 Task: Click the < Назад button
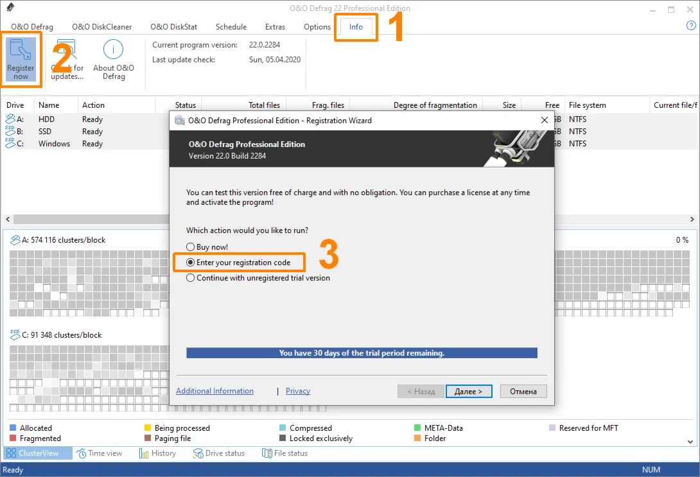421,392
